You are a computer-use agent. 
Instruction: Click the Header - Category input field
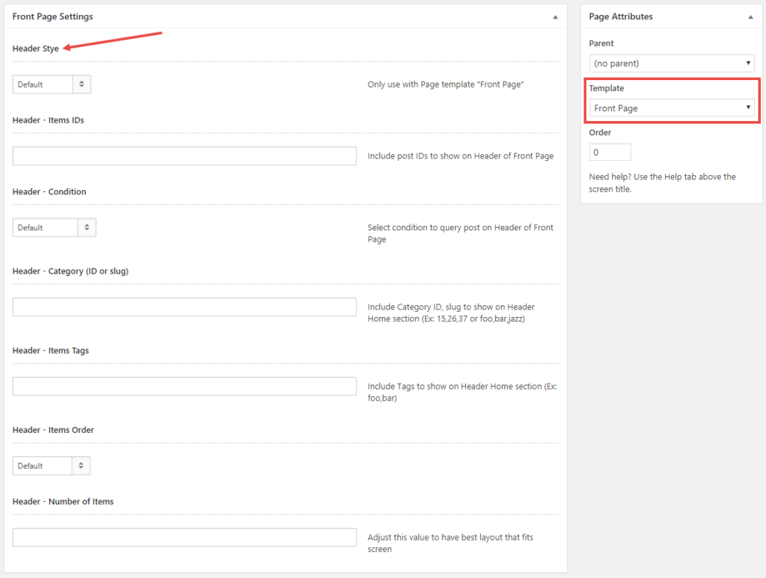tap(184, 307)
